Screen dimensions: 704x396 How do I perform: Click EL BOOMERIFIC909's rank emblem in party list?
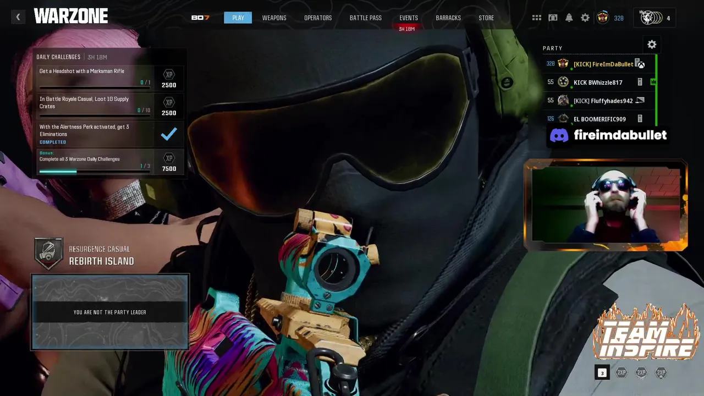563,118
